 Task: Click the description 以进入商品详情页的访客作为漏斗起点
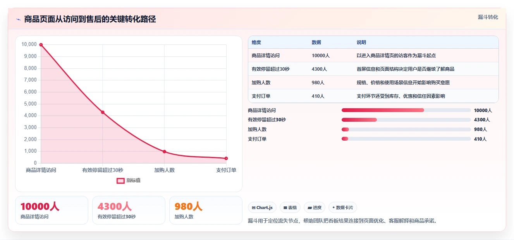click(396, 56)
